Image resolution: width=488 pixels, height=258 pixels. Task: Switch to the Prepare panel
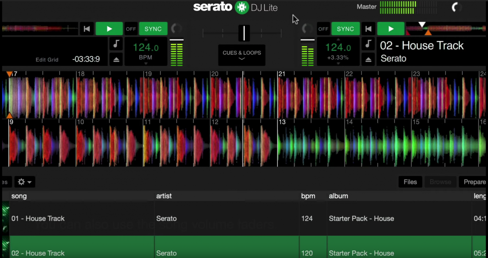474,182
